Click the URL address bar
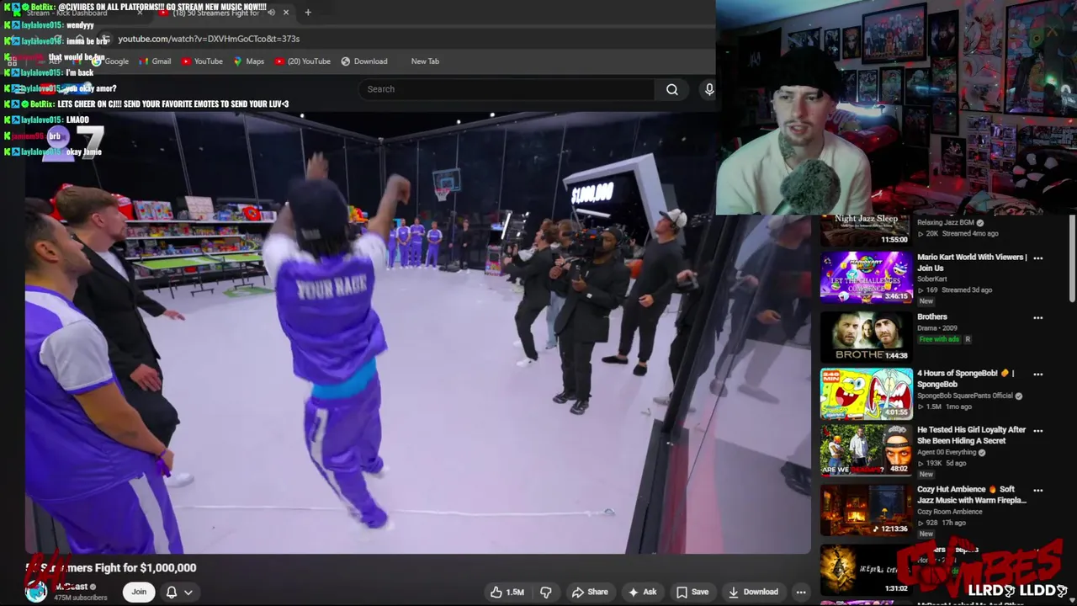Image resolution: width=1077 pixels, height=606 pixels. click(404, 39)
